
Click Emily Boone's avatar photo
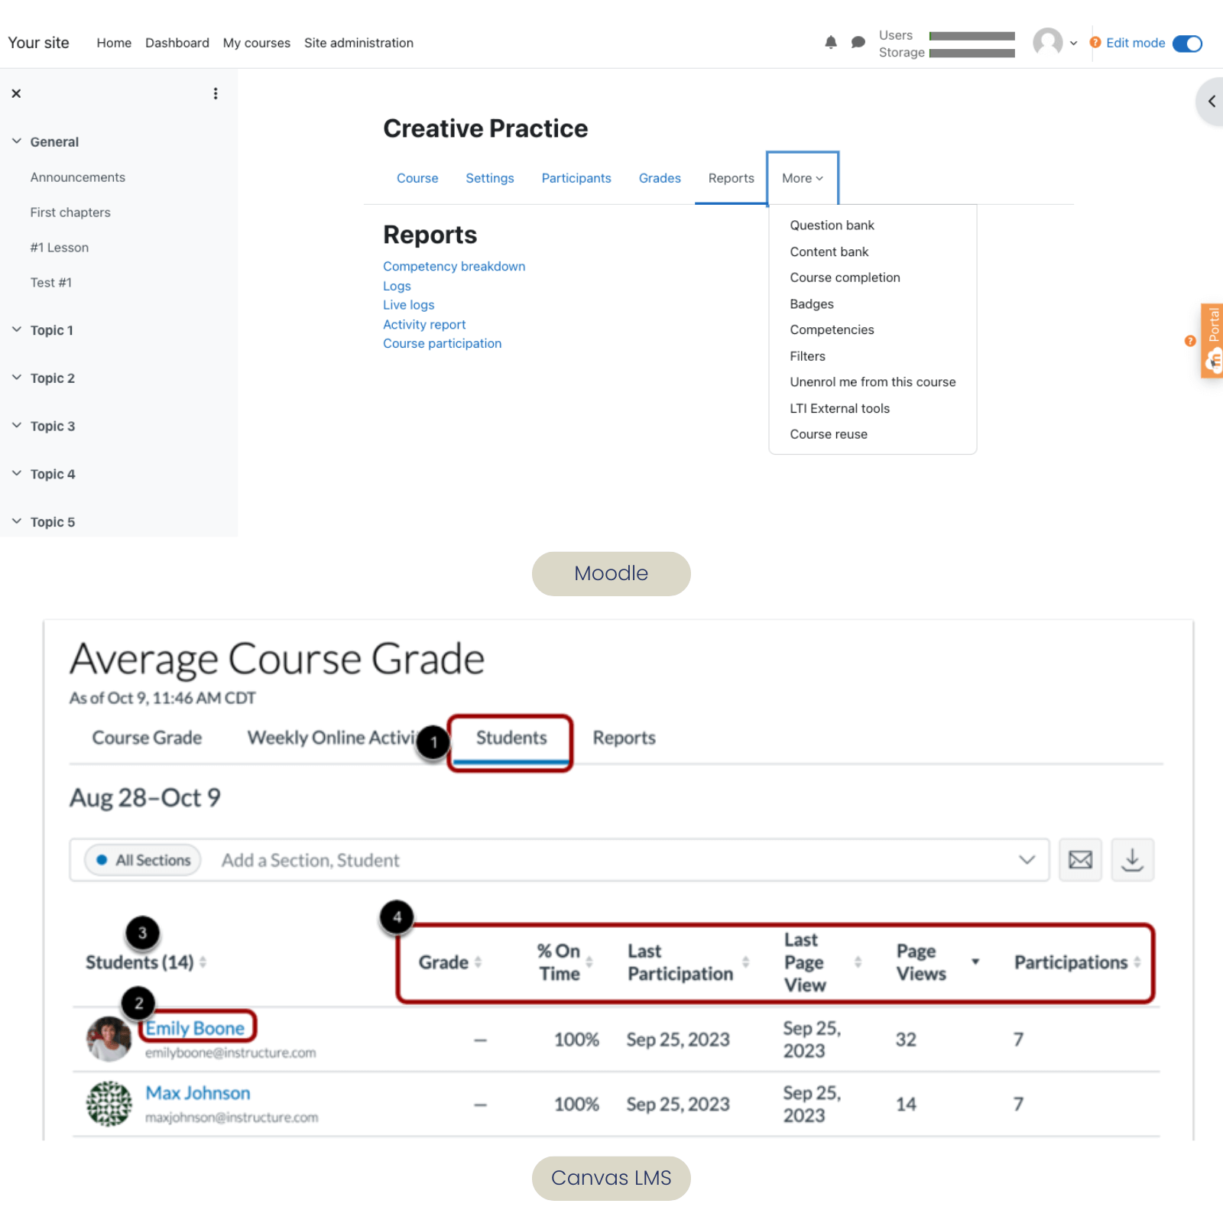(109, 1039)
